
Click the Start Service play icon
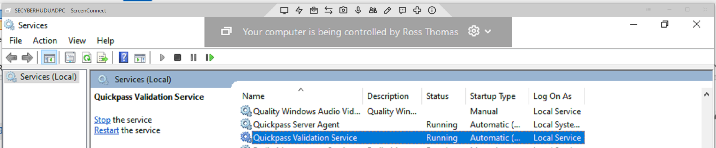point(162,57)
